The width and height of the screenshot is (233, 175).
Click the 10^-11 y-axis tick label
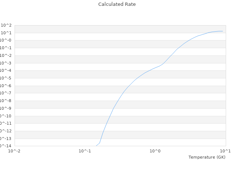point(6,123)
